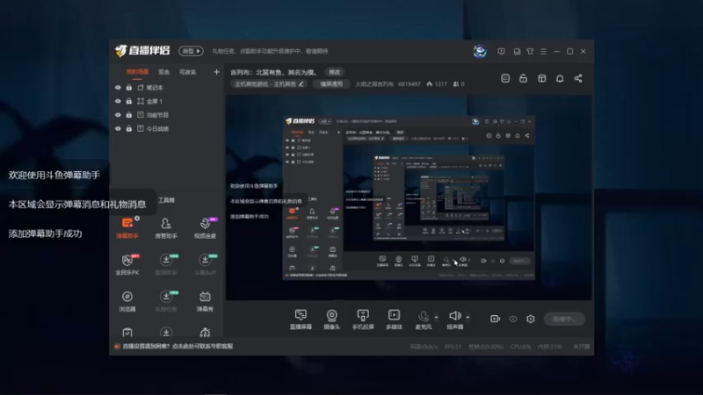This screenshot has height=395, width=703.
Task: Open the list panel icon left of padlock
Action: [x=505, y=78]
